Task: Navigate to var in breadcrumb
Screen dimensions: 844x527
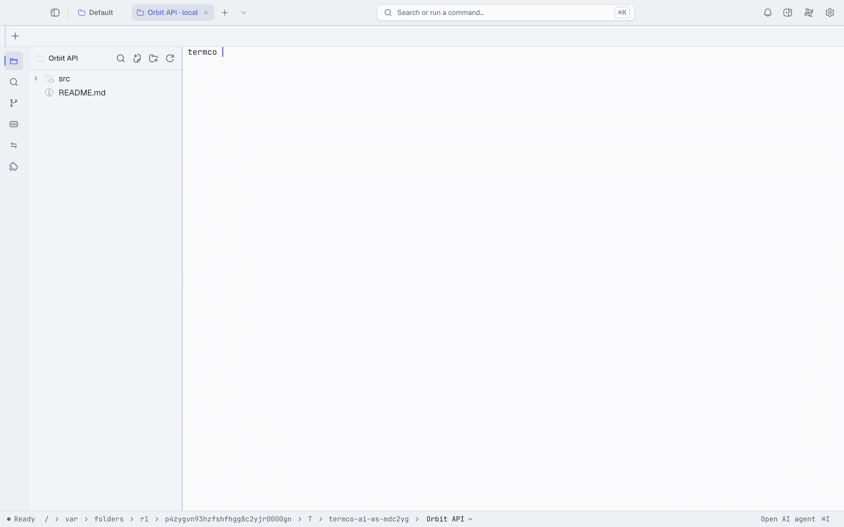Action: [x=72, y=519]
